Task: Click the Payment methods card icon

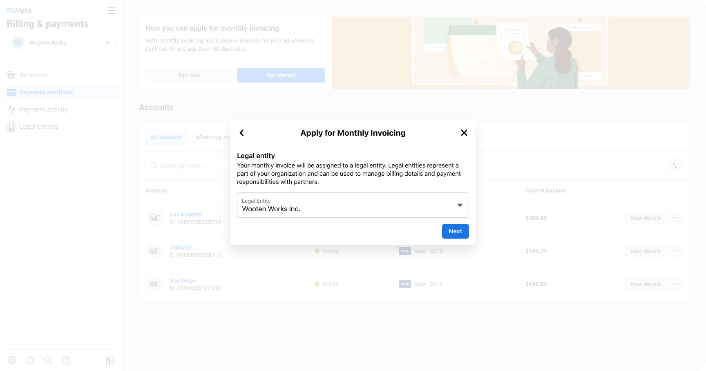Action: (11, 92)
